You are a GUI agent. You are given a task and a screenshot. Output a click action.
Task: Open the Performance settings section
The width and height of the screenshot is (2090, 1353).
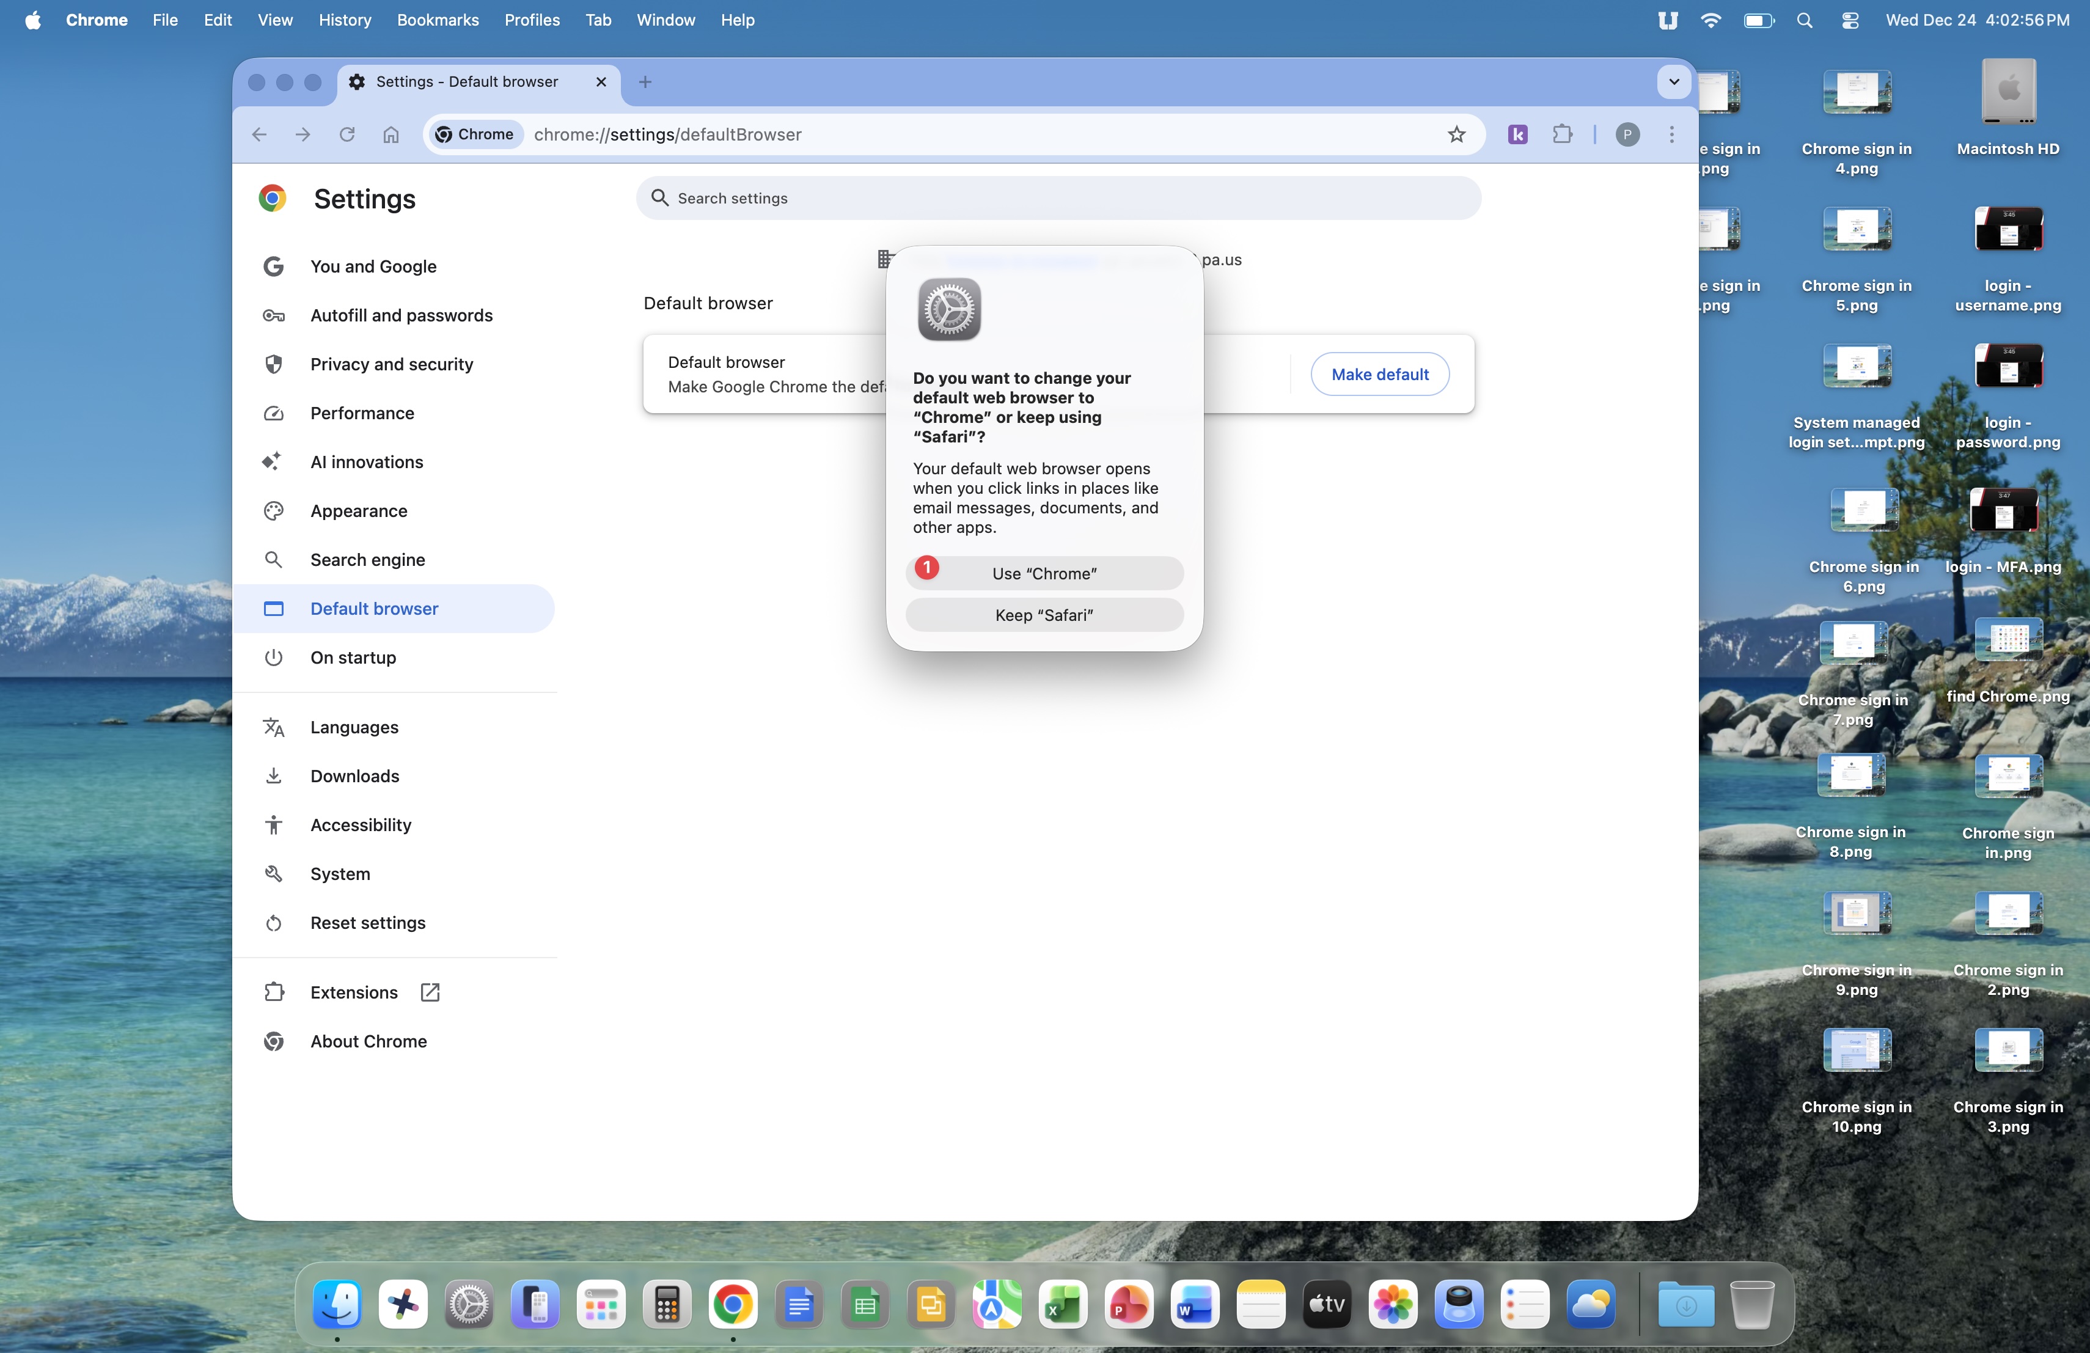pos(362,413)
